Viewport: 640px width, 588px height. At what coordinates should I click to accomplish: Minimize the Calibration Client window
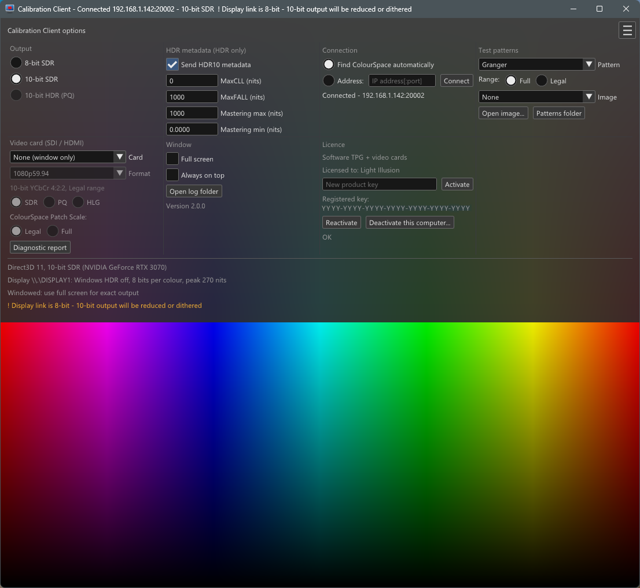click(x=573, y=9)
